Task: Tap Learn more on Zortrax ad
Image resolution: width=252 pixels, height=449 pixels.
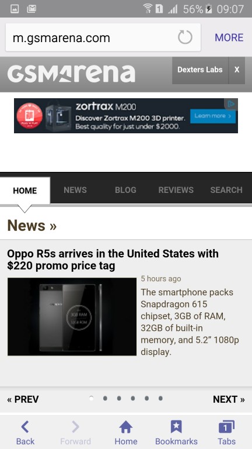Action: [213, 116]
